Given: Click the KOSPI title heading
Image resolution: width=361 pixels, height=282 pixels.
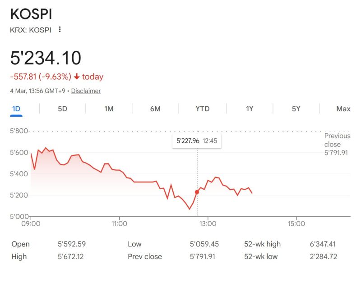Looking at the screenshot, I should [32, 14].
